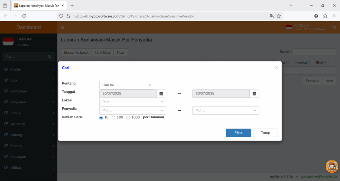Screen dimensions: 340x181
Task: Bookmark this page with star icon
Action: 279,16
